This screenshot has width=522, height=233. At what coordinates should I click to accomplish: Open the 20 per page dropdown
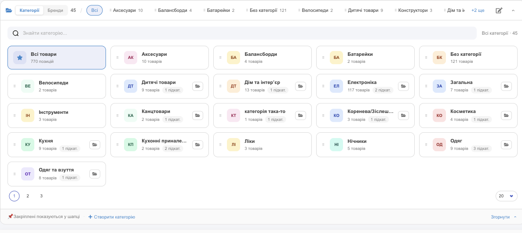pos(506,196)
